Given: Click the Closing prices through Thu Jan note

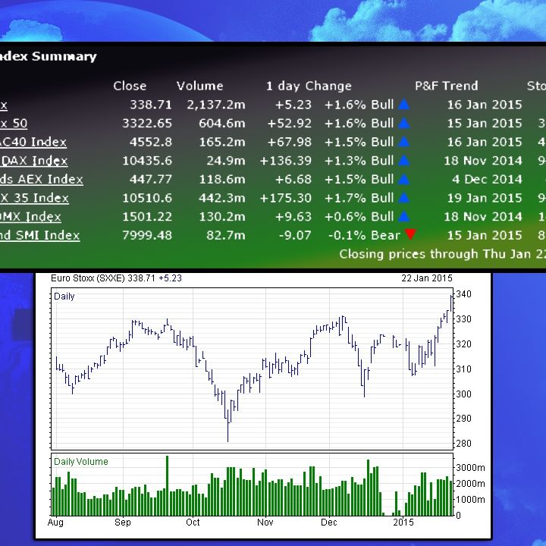Looking at the screenshot, I should pos(443,254).
